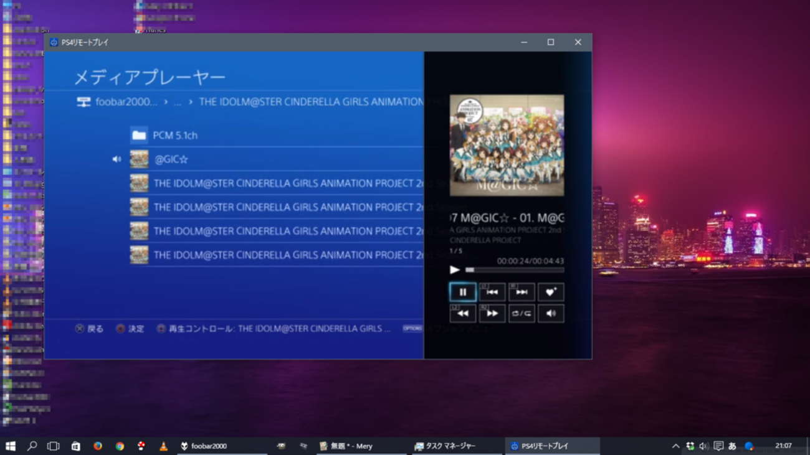The image size is (810, 455).
Task: Click the OPTIONS button hint
Action: tap(412, 329)
